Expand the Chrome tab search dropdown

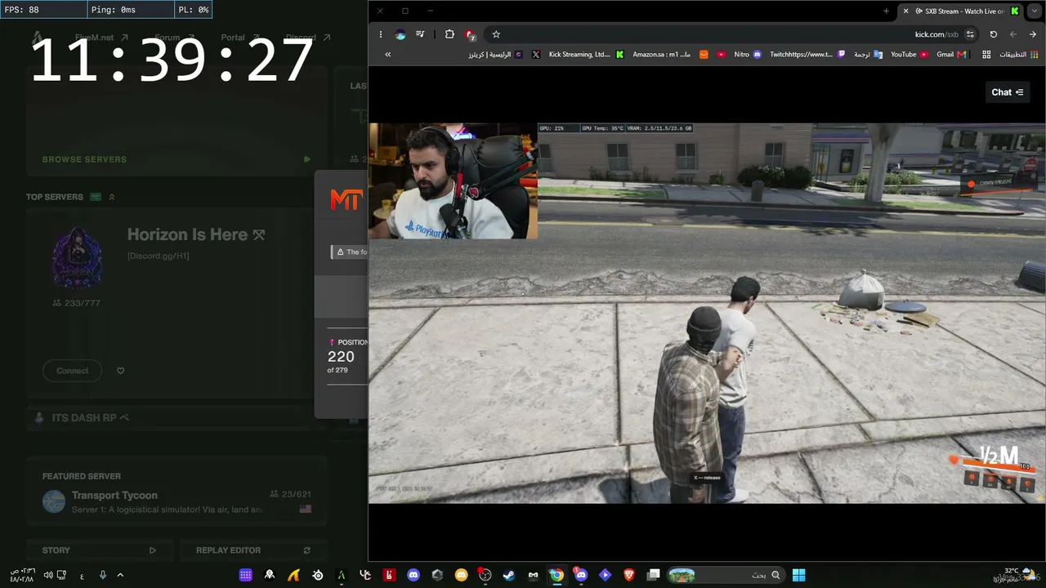click(x=1035, y=11)
